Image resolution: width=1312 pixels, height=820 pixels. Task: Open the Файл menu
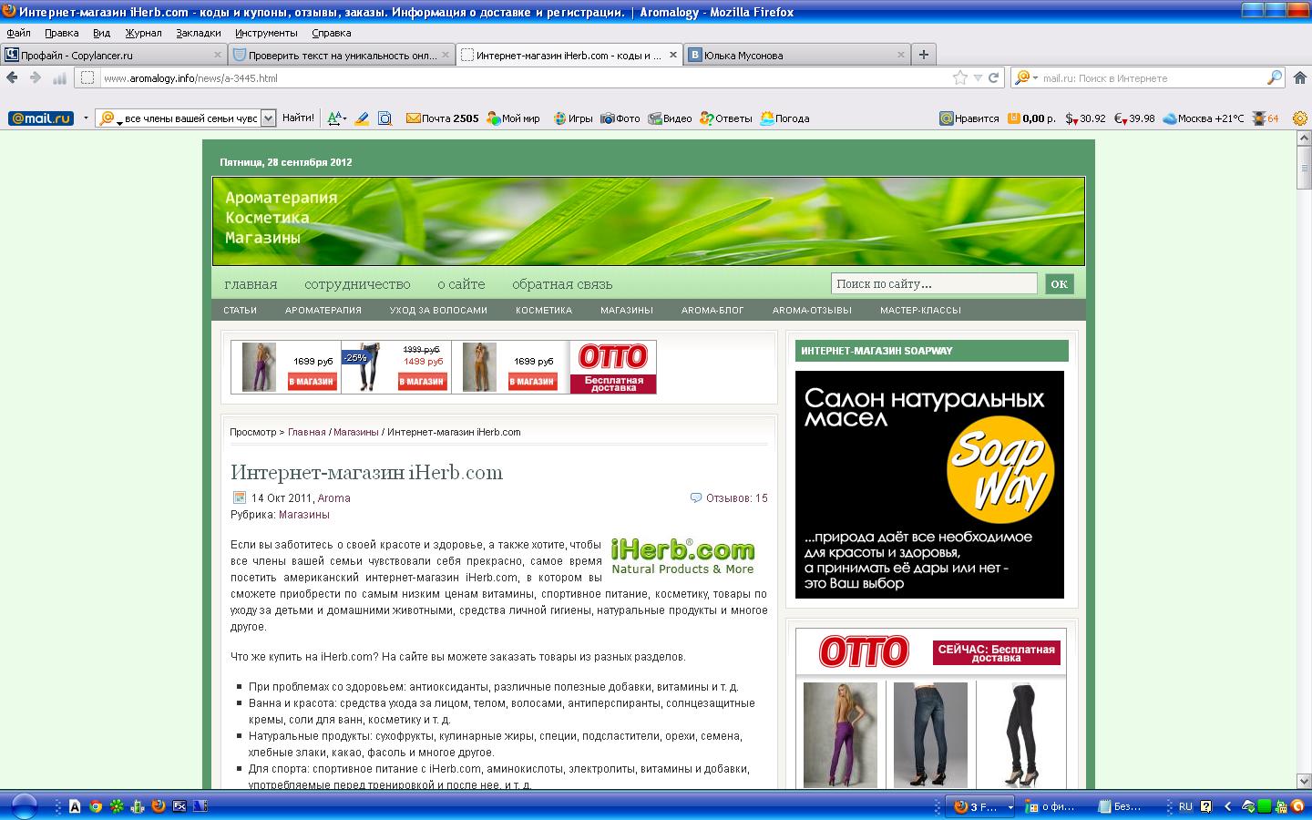pyautogui.click(x=18, y=33)
